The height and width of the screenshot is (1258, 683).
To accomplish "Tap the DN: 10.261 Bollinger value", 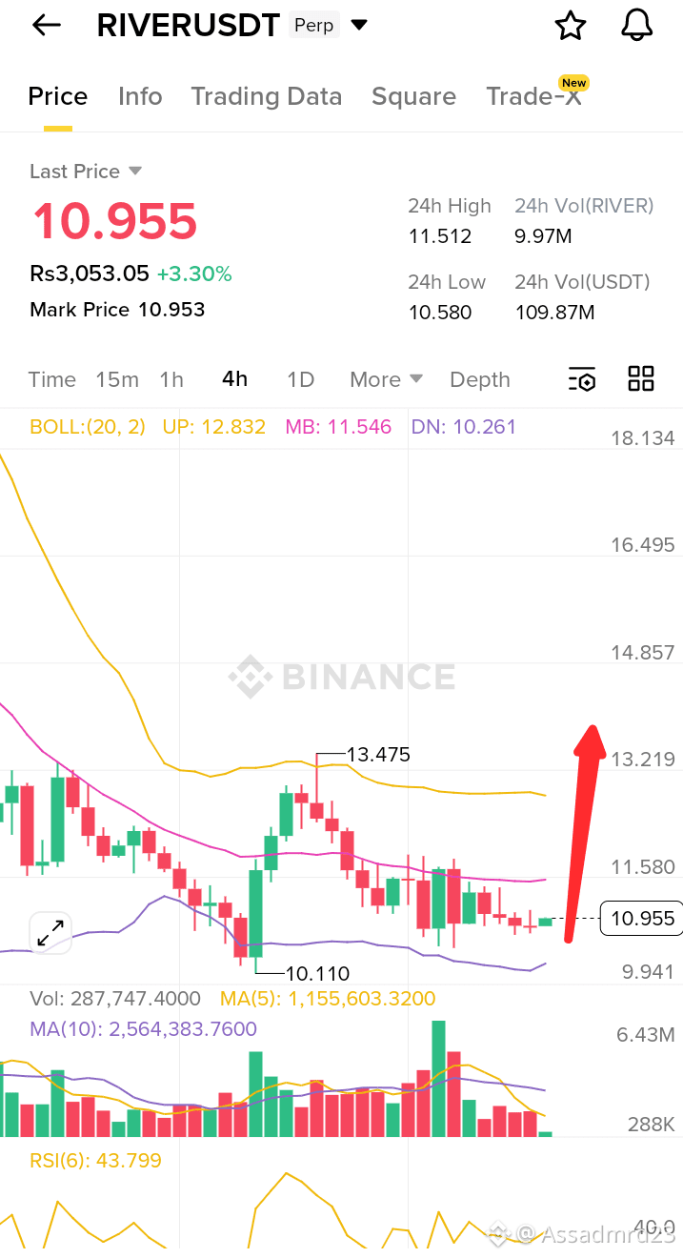I will 464,427.
